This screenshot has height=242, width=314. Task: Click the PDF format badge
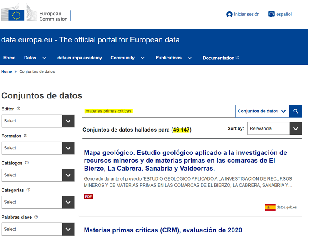(x=88, y=196)
